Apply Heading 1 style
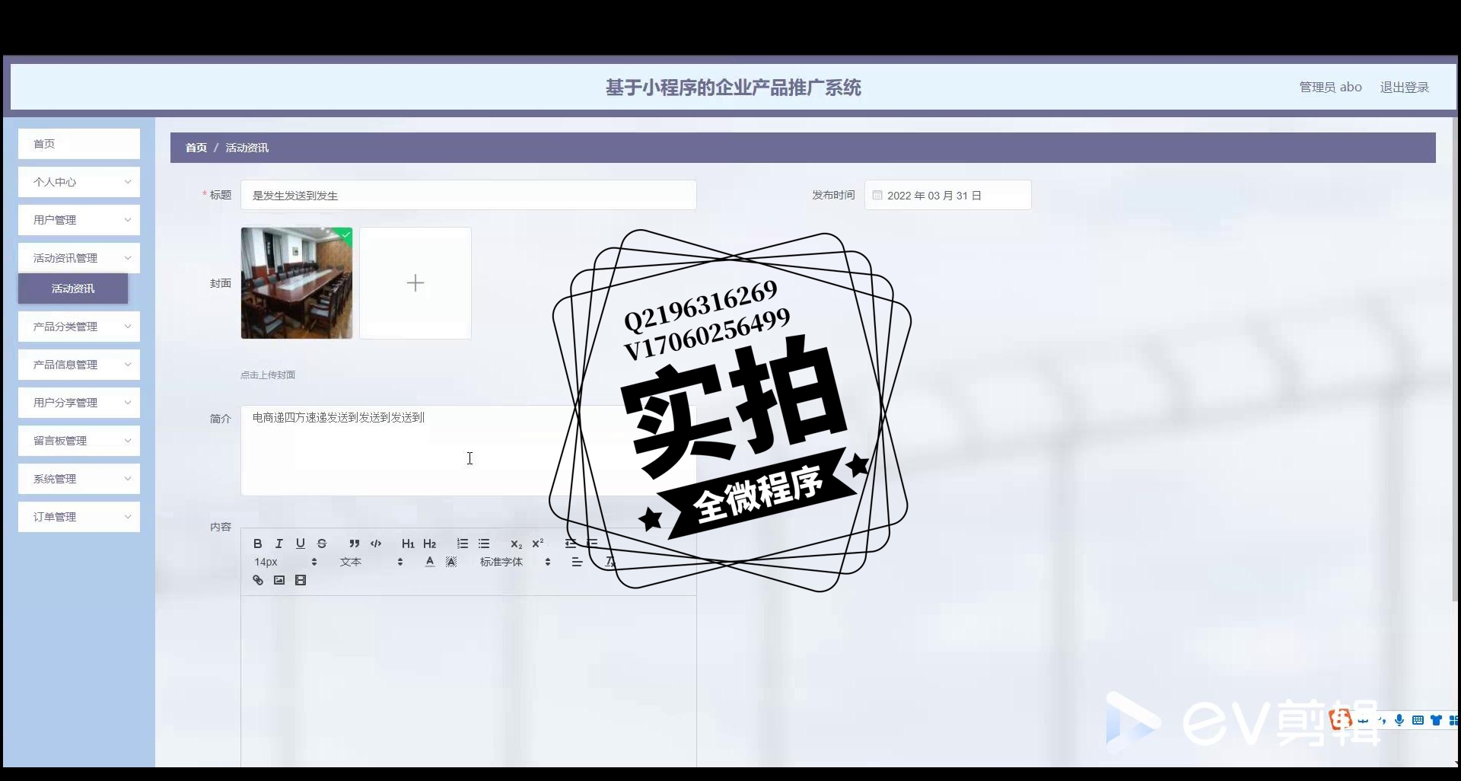1461x781 pixels. [408, 544]
